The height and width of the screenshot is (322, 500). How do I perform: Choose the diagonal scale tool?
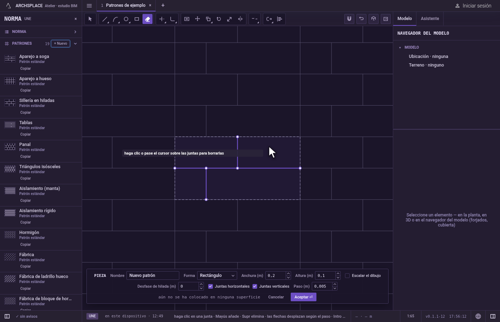(230, 19)
